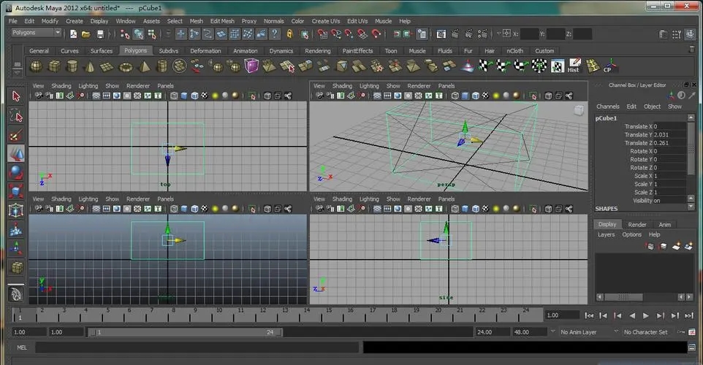Open the Normals menu
The image size is (703, 365).
[x=273, y=21]
